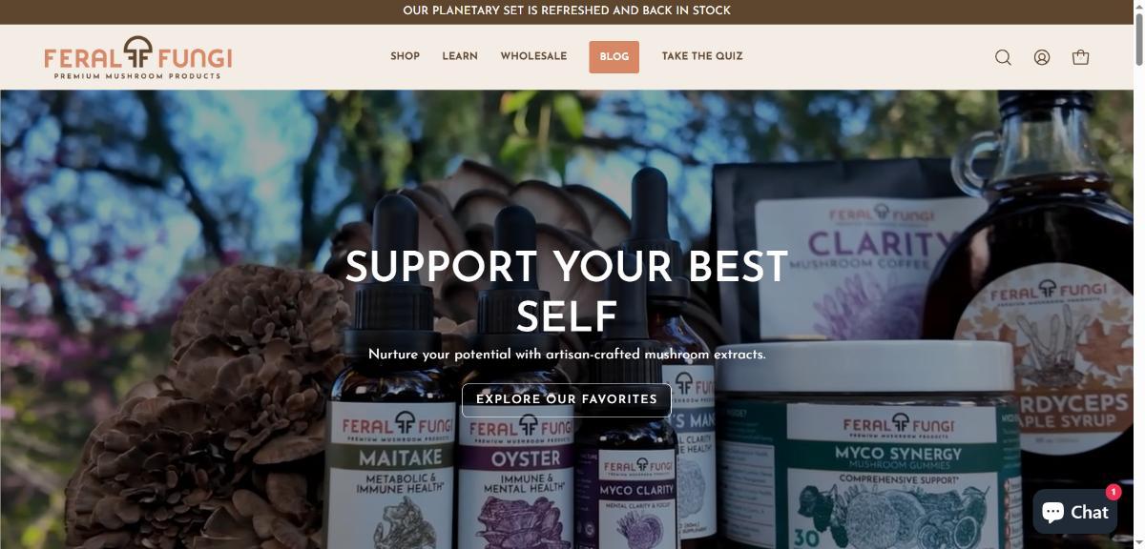Viewport: 1145px width, 549px height.
Task: Select Take the Quiz link
Action: click(702, 56)
